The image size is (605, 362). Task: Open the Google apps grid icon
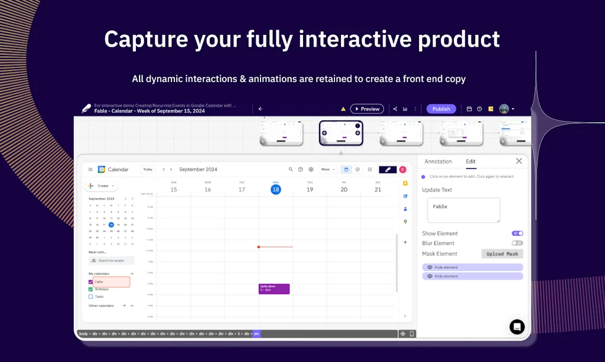coord(370,169)
